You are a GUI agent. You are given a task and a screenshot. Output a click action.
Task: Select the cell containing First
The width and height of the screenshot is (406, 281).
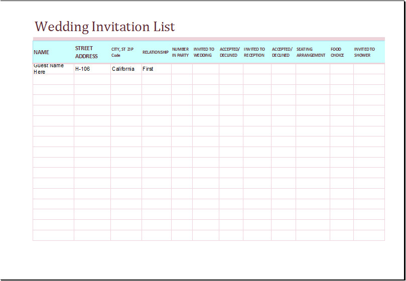(148, 69)
